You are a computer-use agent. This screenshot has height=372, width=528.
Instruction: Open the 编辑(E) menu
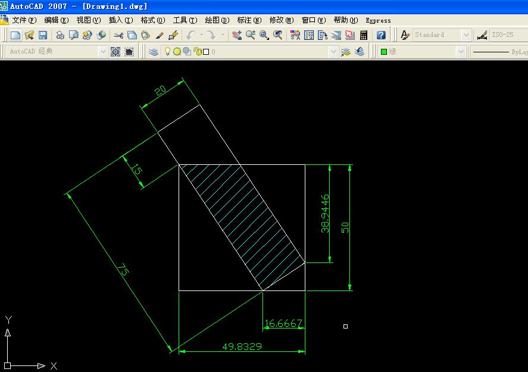click(57, 20)
